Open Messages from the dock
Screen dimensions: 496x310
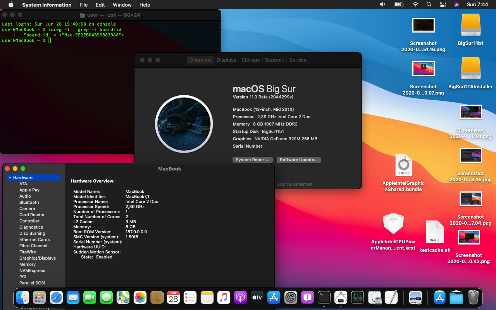pyautogui.click(x=106, y=298)
